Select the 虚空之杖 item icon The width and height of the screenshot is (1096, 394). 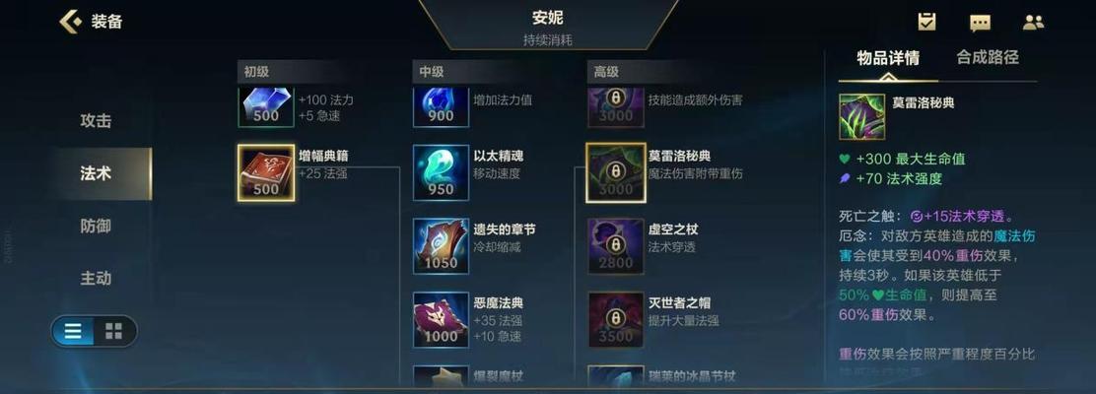pyautogui.click(x=615, y=246)
